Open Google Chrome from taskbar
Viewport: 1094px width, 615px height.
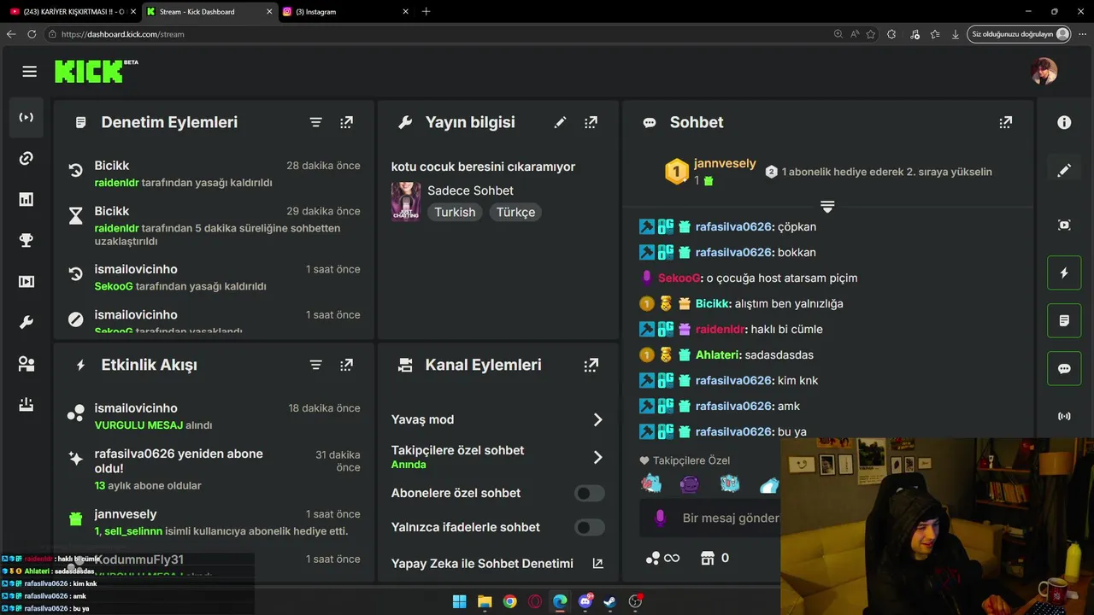click(509, 601)
